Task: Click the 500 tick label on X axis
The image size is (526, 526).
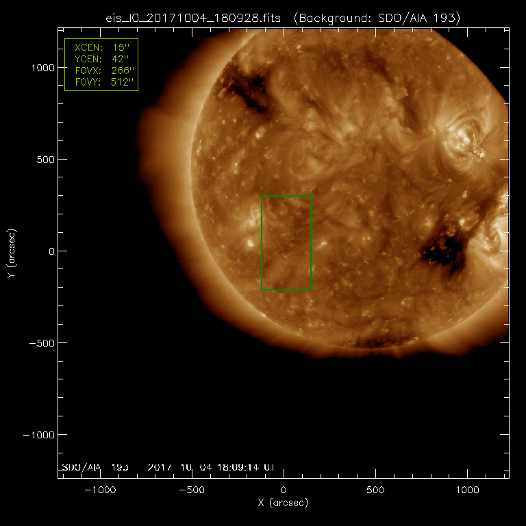Action: [x=375, y=490]
